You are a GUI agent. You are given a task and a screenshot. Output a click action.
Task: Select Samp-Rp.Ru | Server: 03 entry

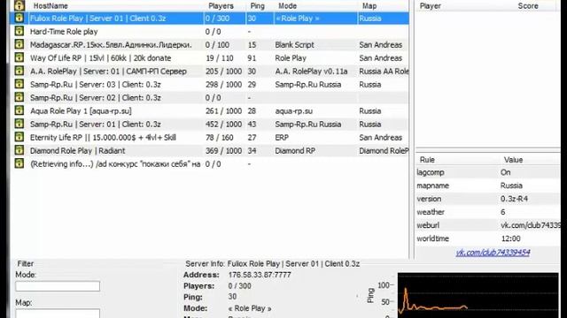click(210, 85)
